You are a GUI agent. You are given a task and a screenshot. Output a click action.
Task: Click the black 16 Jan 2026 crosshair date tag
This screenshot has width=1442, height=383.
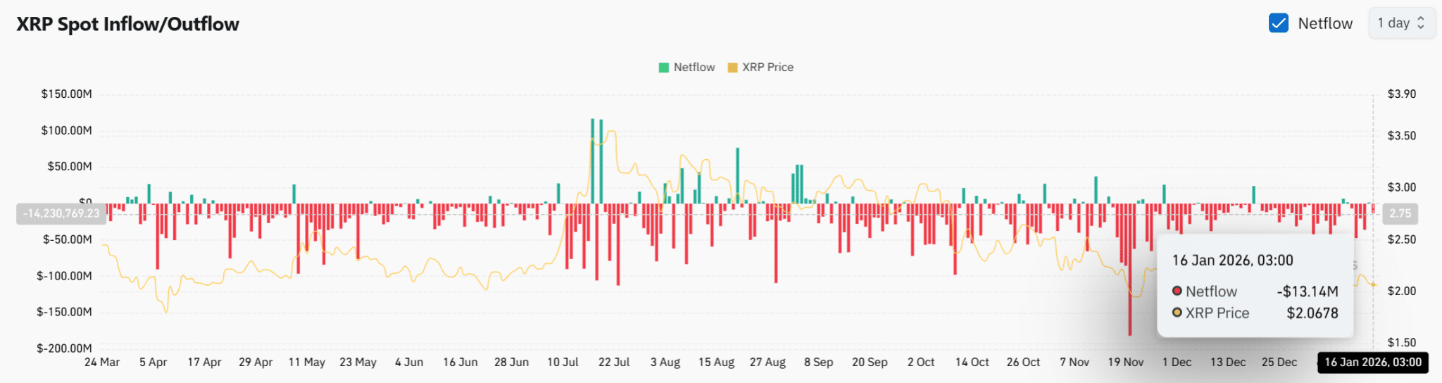tap(1373, 363)
